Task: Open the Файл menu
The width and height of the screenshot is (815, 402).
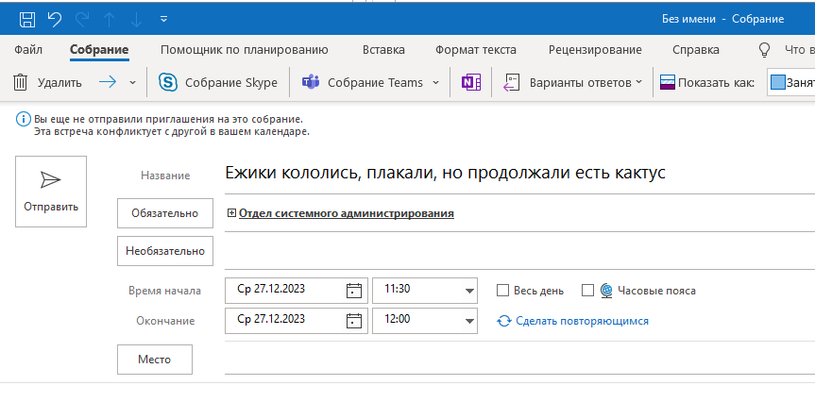Action: pos(28,50)
